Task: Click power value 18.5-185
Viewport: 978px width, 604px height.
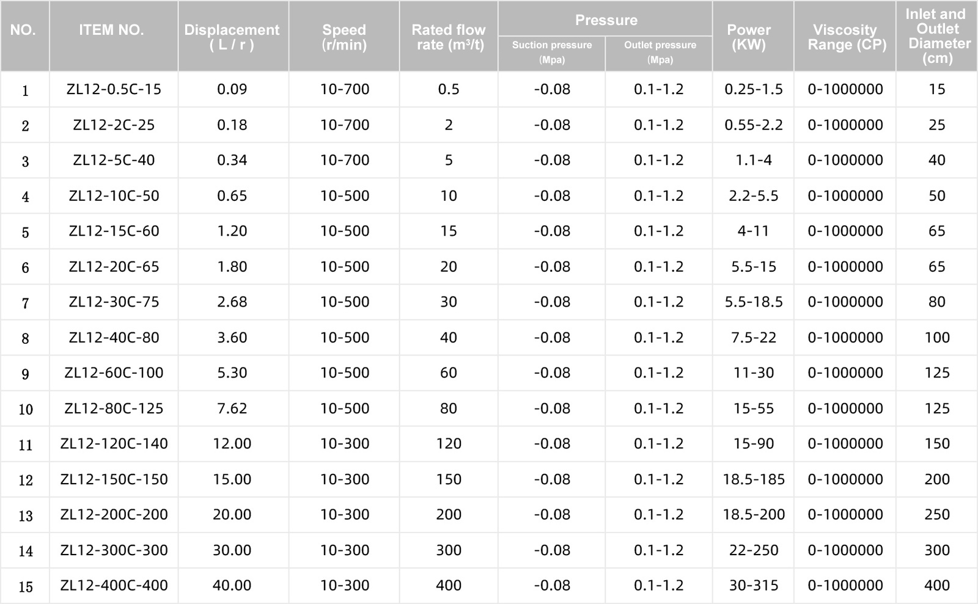Action: 753,479
